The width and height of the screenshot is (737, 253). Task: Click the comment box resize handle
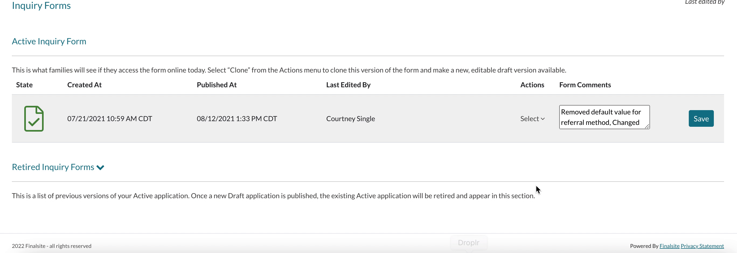(647, 126)
